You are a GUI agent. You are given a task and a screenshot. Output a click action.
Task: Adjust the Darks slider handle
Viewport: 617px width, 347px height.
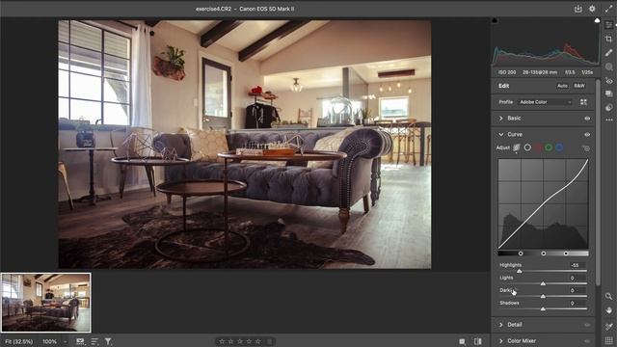543,296
